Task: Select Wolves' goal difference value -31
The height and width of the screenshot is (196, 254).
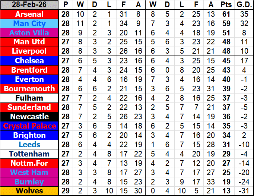Action: (x=244, y=191)
